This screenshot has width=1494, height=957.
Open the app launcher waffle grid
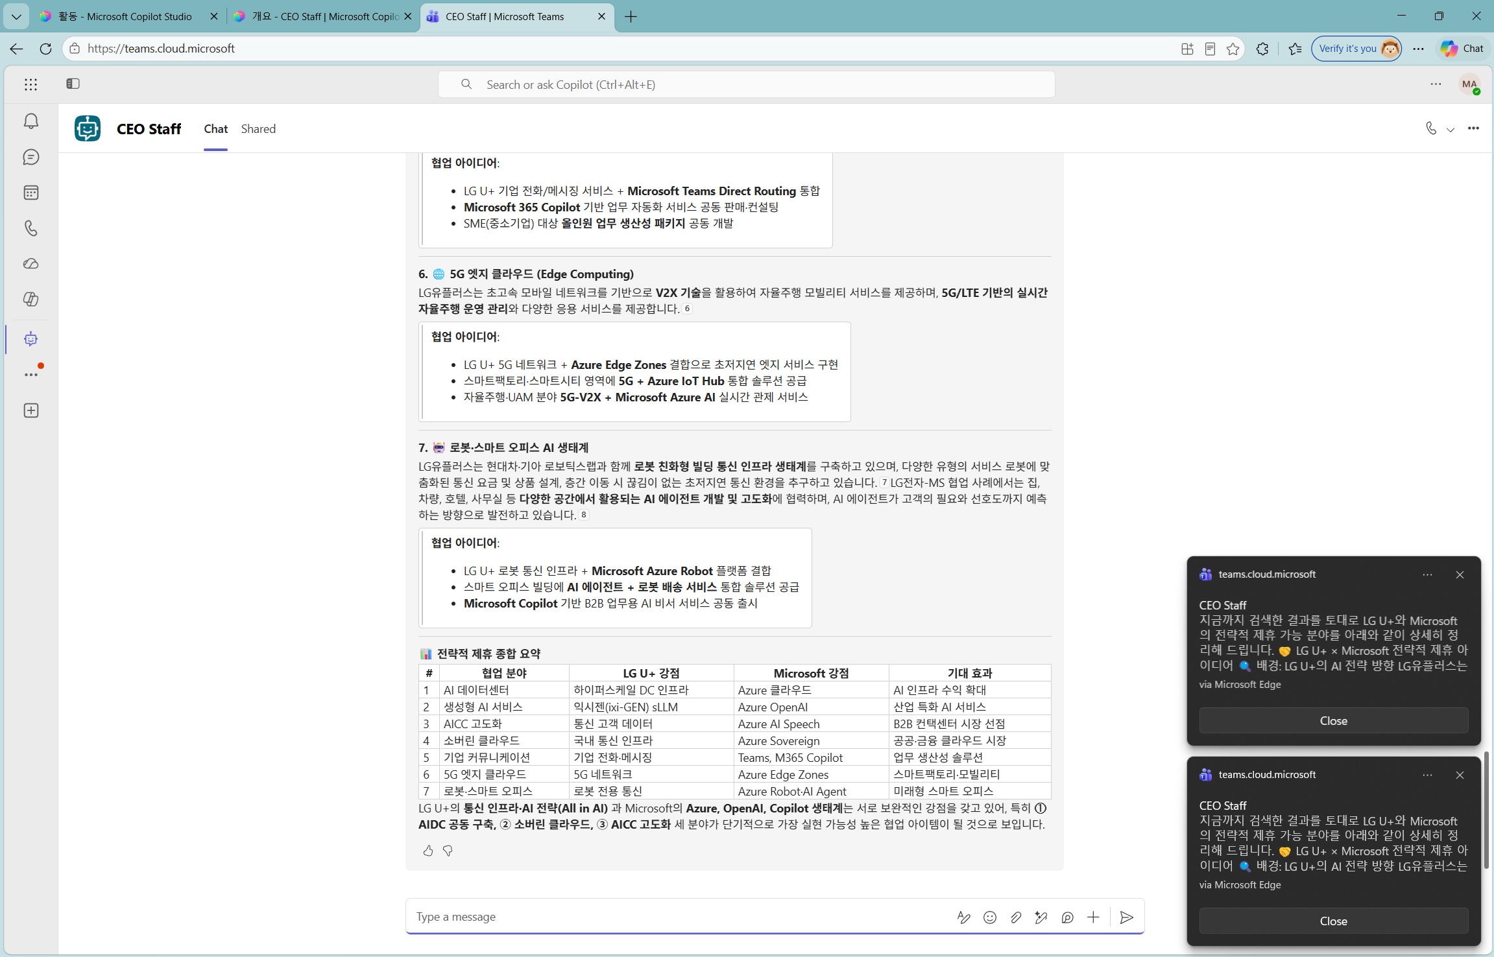[x=31, y=84]
